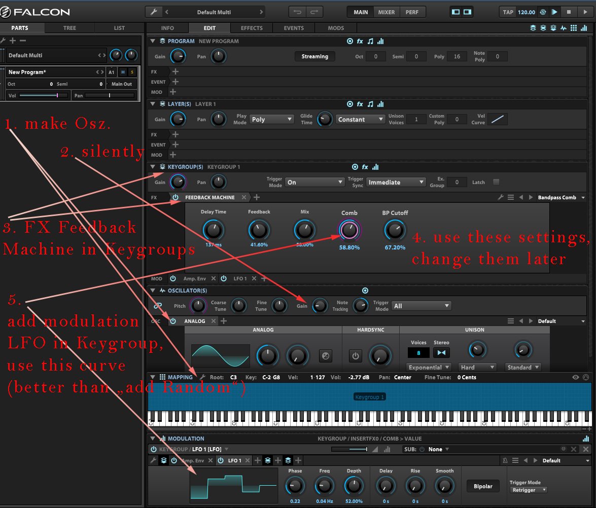Mute New Program part with M button
This screenshot has width=596, height=508.
coord(123,72)
